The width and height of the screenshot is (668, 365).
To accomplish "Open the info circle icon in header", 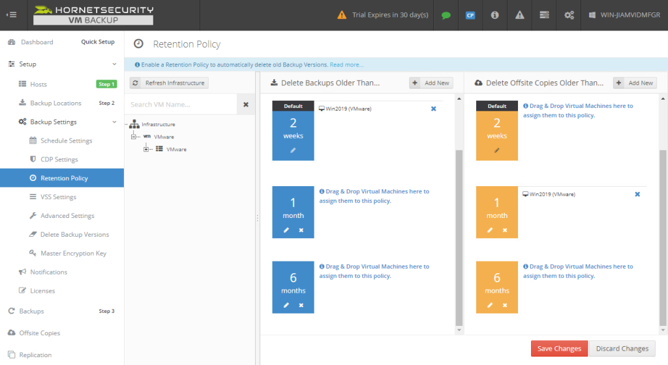I will (x=494, y=15).
